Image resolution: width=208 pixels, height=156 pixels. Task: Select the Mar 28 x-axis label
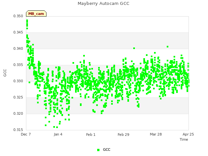[156, 134]
